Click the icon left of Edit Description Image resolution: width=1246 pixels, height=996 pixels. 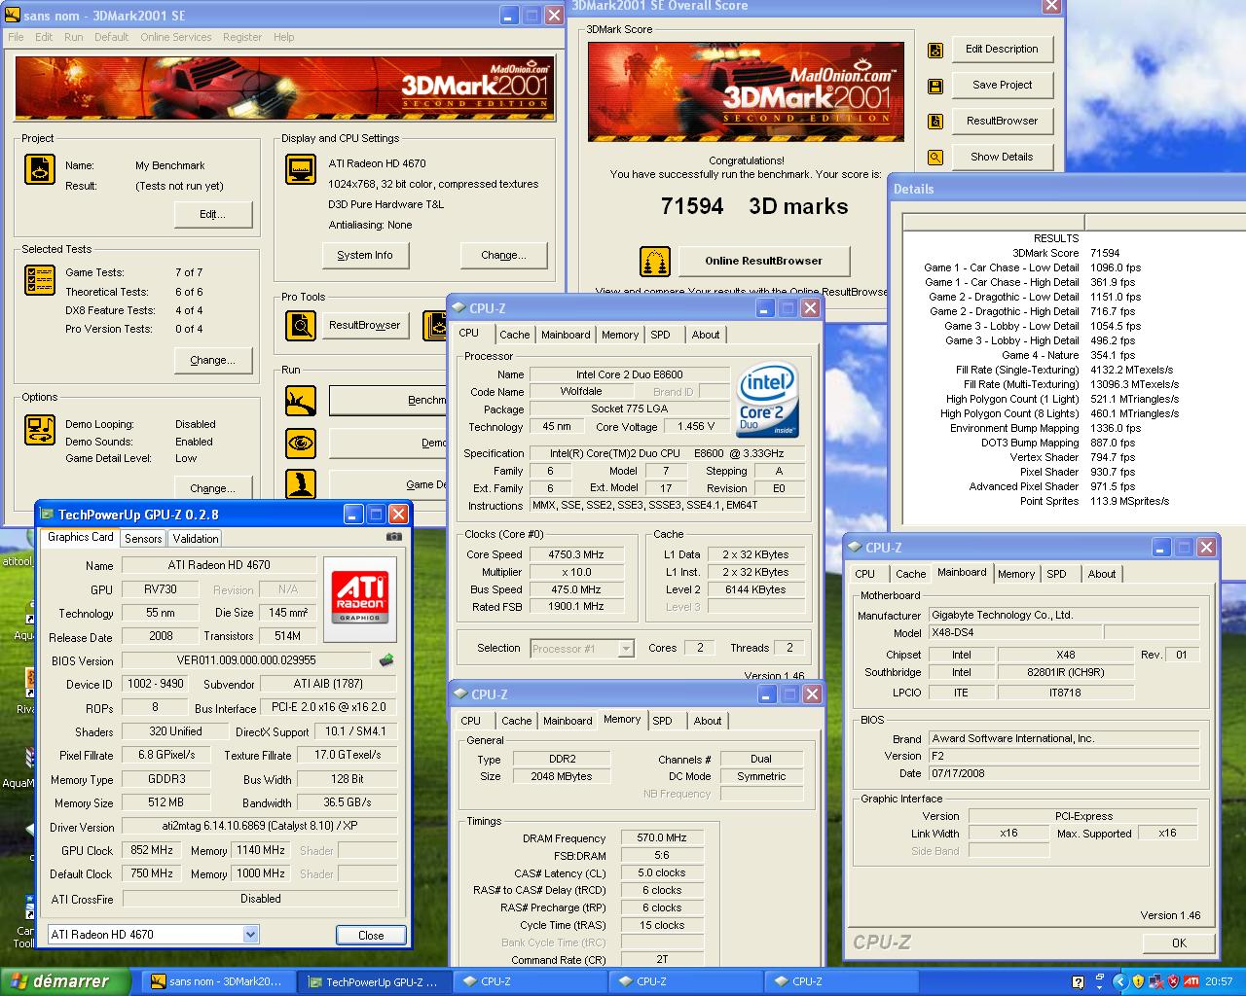(935, 51)
